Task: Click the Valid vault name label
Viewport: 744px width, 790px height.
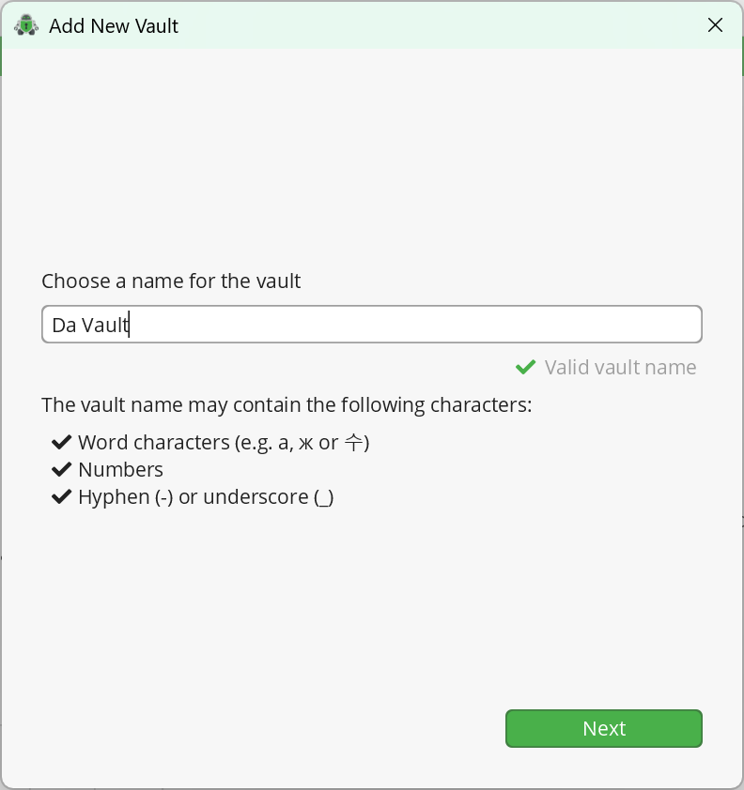Action: (x=620, y=367)
